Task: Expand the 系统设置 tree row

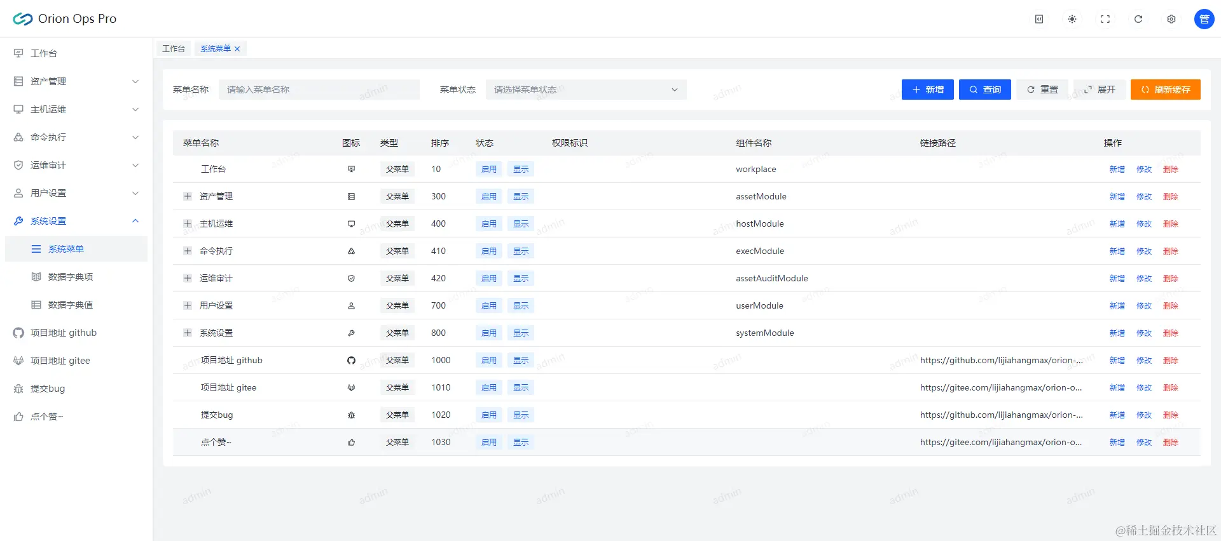Action: pos(188,333)
